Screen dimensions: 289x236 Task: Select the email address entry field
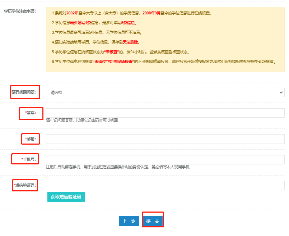click(165, 139)
